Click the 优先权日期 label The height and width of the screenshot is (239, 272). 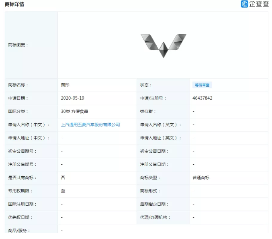coord(20,217)
